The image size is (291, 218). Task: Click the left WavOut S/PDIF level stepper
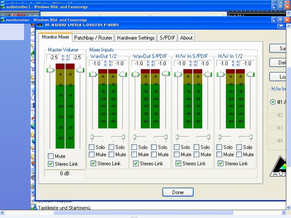click(x=148, y=63)
